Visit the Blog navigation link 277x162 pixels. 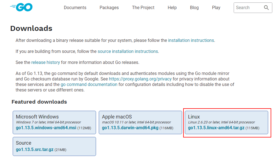tap(194, 8)
